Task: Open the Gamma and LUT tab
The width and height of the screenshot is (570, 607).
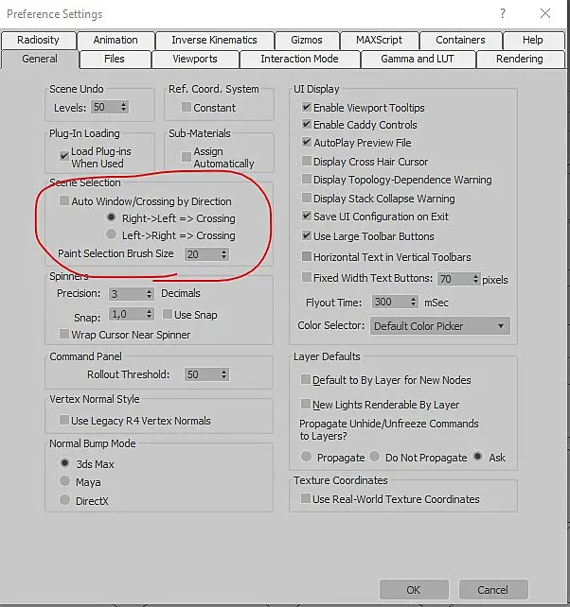Action: (x=418, y=60)
